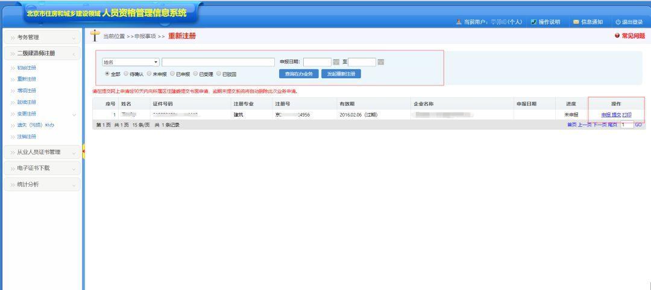Click the end date input field
This screenshot has width=651, height=290.
362,62
